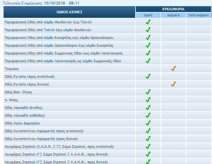The image size is (212, 164).
Task: Click yellow checkmark for Οδός Εγνατία (προς δυτικα)
Action: (173, 84)
